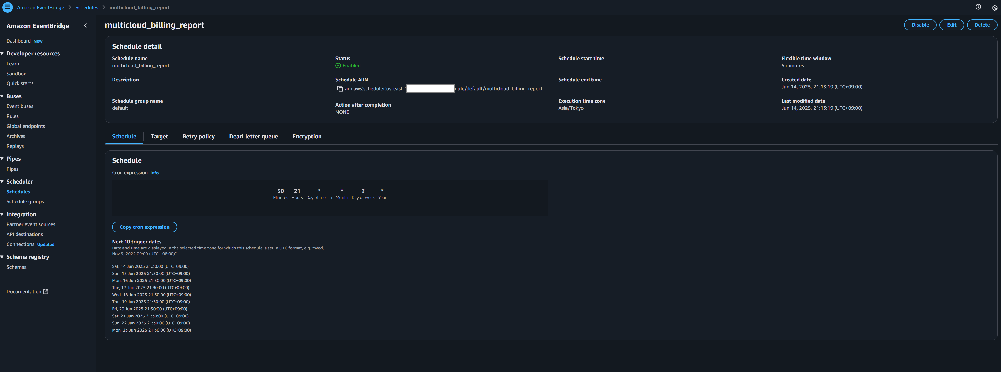Image resolution: width=1001 pixels, height=372 pixels.
Task: Open the Encryption tab
Action: (307, 137)
